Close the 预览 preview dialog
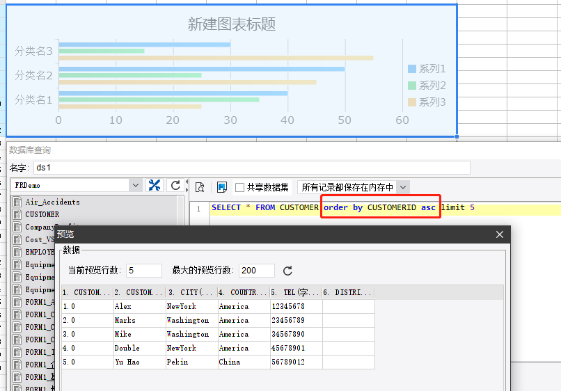The height and width of the screenshot is (391, 561). (500, 234)
